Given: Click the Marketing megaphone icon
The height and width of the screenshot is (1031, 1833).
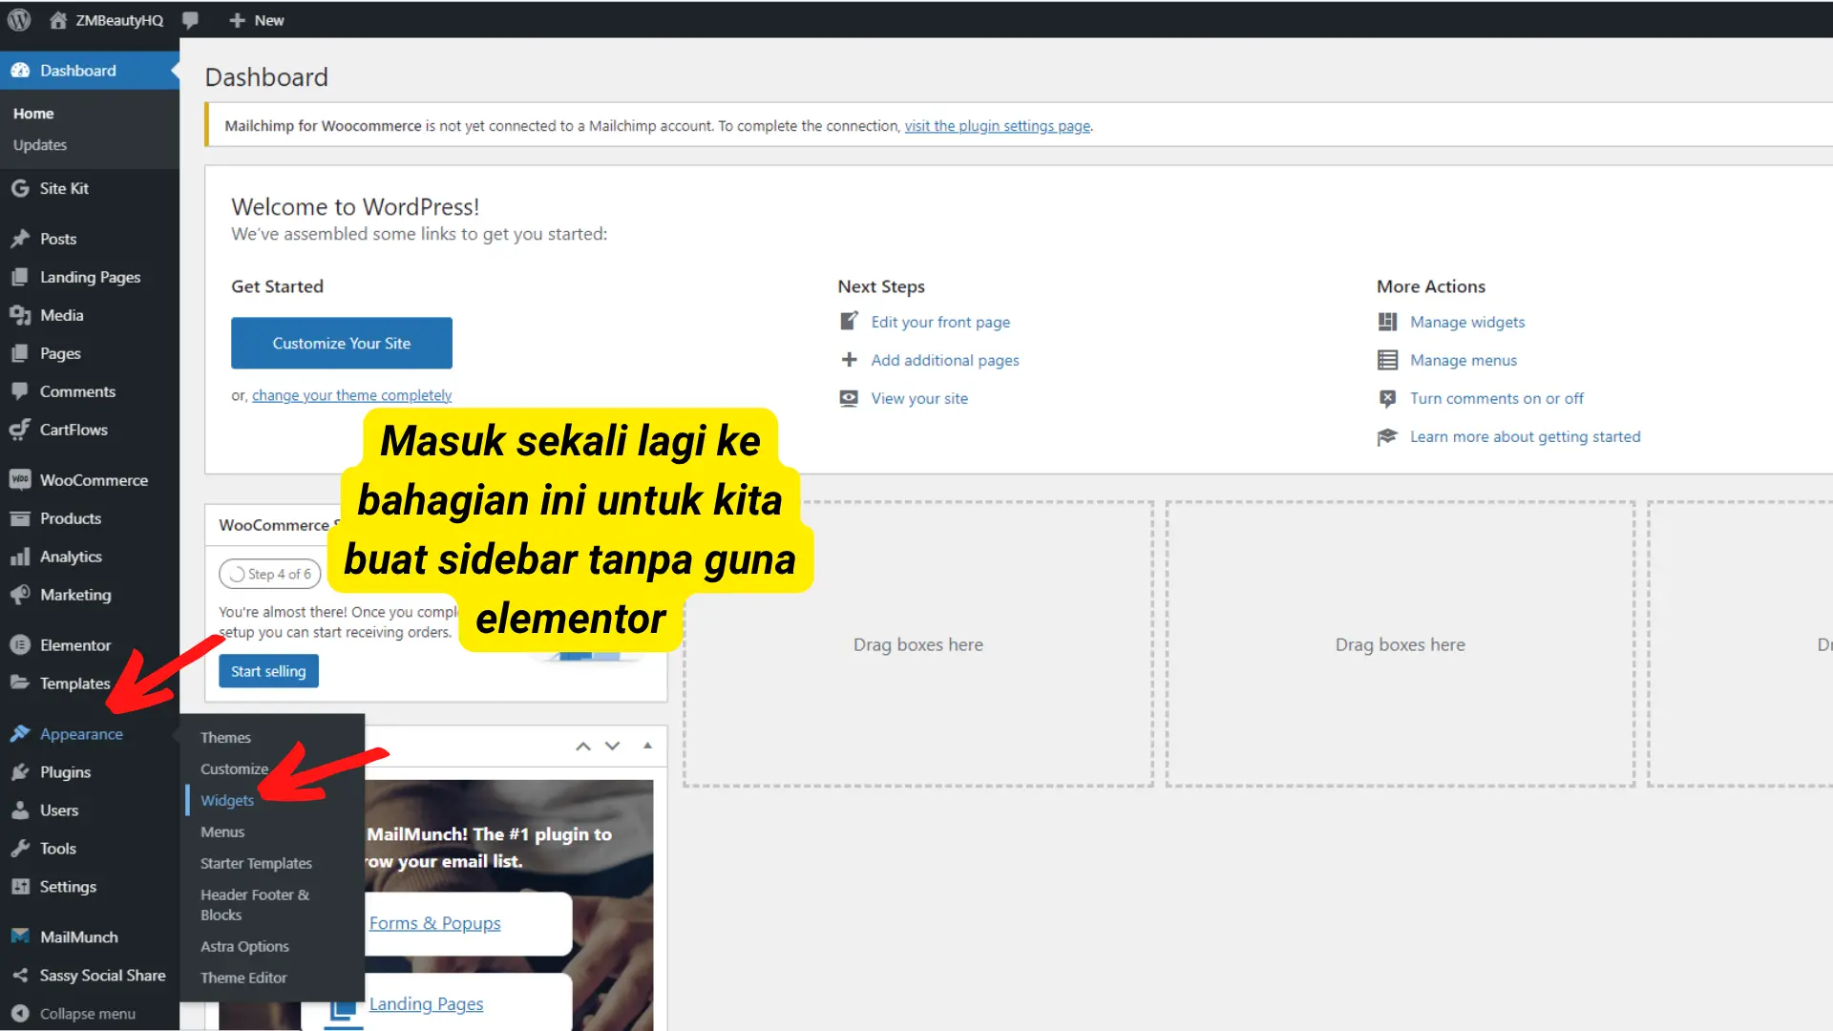Looking at the screenshot, I should click(20, 595).
